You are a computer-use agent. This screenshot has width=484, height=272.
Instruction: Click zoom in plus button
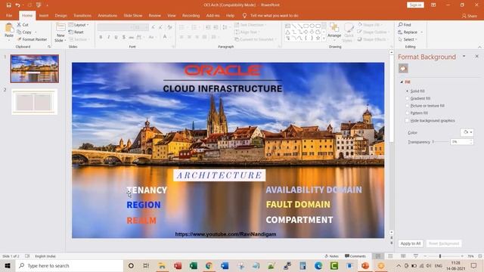coord(462,256)
